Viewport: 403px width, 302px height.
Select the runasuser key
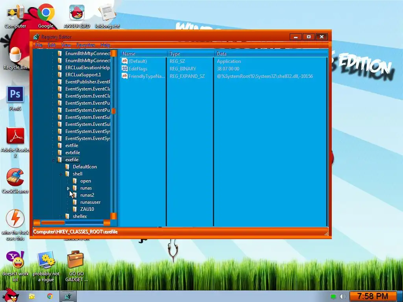[90, 202]
